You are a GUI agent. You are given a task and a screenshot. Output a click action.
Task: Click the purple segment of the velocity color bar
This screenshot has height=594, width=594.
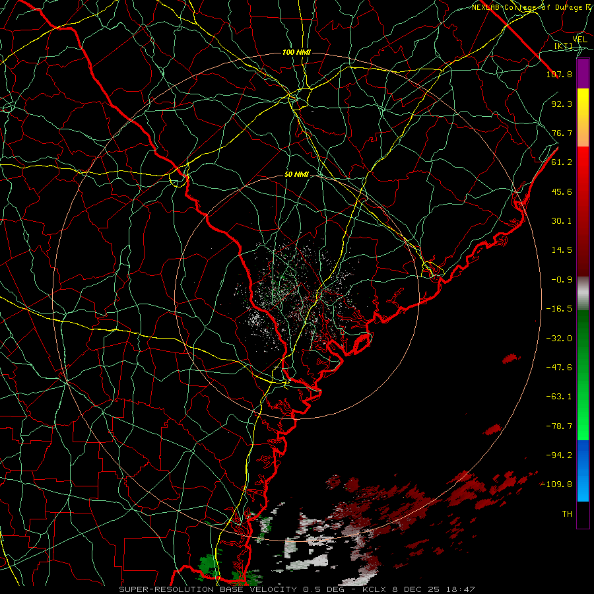pyautogui.click(x=583, y=74)
